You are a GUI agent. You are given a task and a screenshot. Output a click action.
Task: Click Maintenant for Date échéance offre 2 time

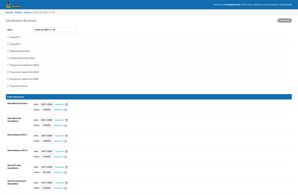coord(59,156)
